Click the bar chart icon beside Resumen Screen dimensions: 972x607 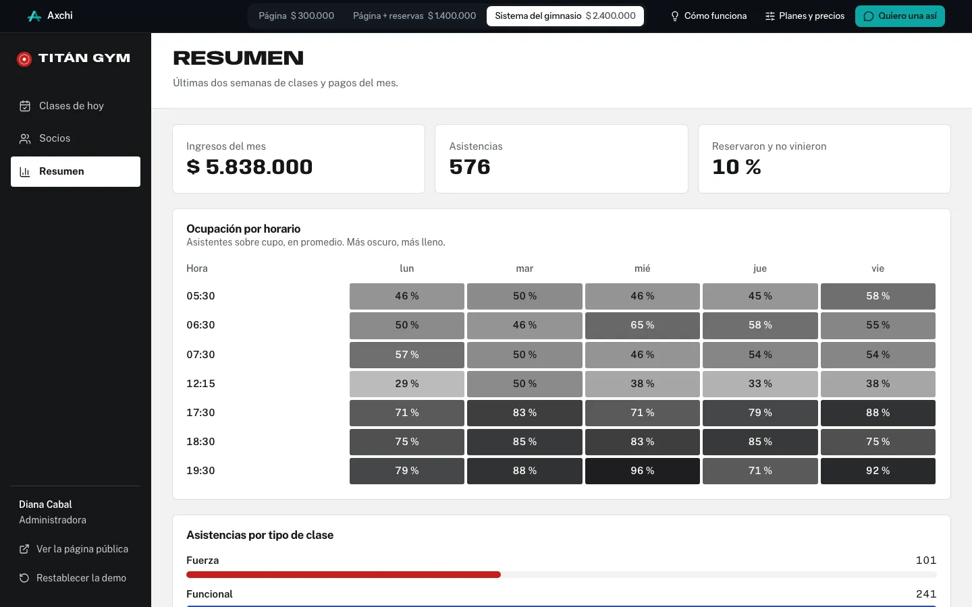[x=25, y=172]
